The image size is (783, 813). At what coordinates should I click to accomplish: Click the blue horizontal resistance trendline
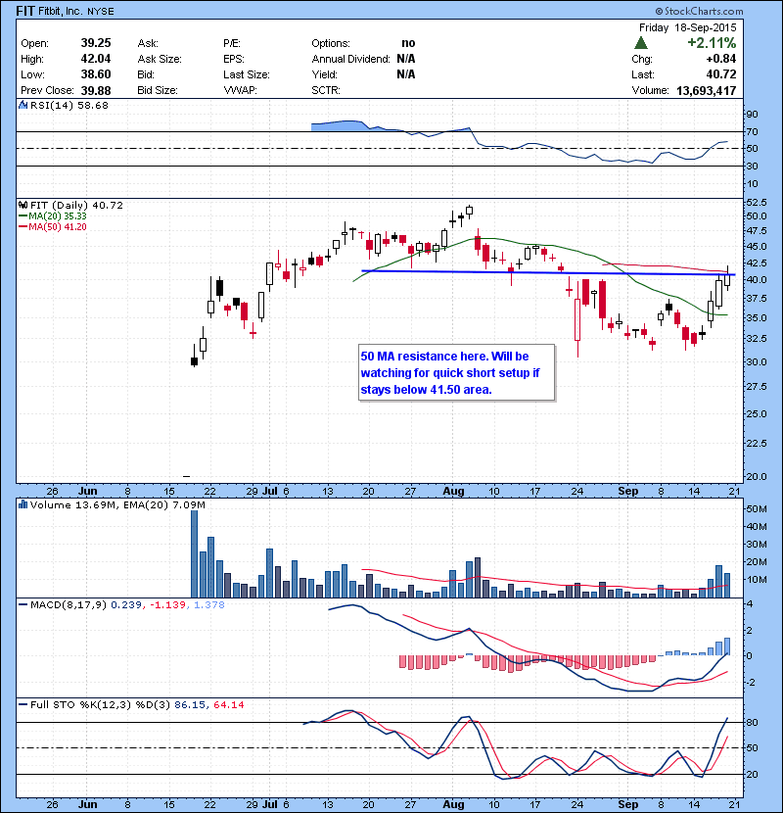tap(548, 272)
